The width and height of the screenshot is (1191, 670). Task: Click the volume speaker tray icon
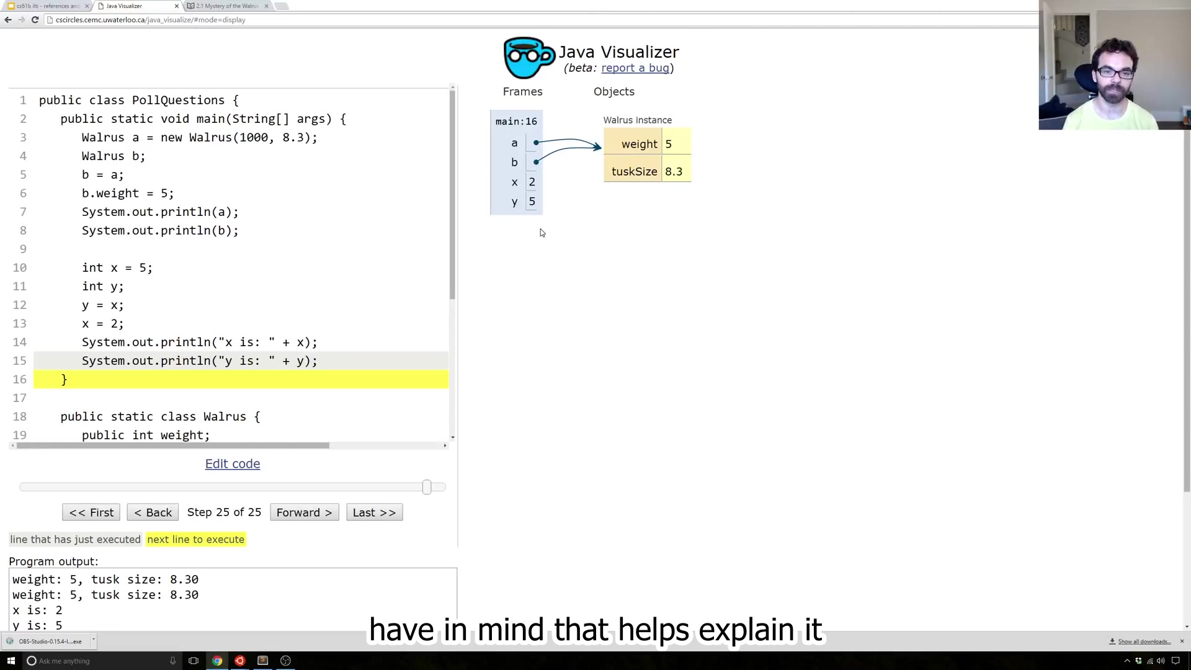pos(1161,661)
